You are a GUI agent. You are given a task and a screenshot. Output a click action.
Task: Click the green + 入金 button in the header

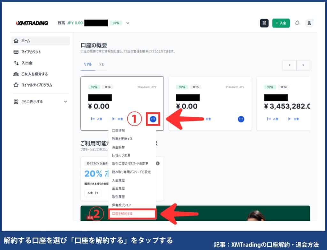[281, 23]
